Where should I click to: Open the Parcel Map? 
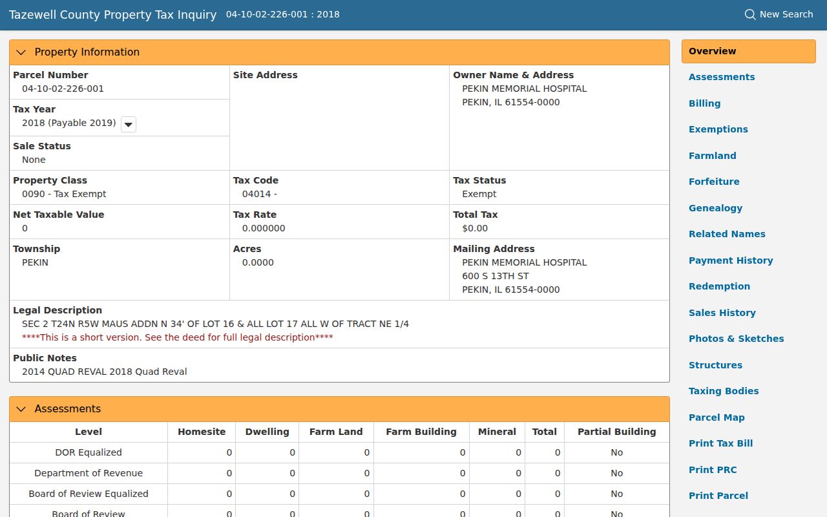717,417
